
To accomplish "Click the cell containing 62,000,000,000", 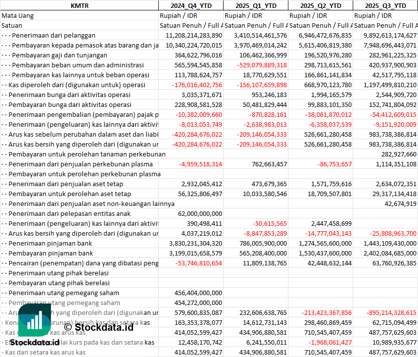I will tap(197, 213).
